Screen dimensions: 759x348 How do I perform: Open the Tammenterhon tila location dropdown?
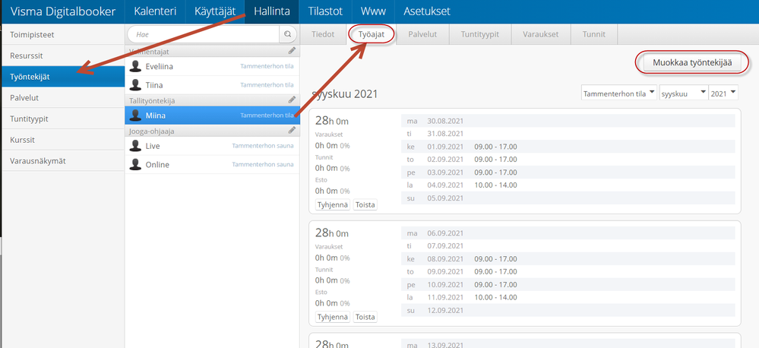(x=619, y=93)
